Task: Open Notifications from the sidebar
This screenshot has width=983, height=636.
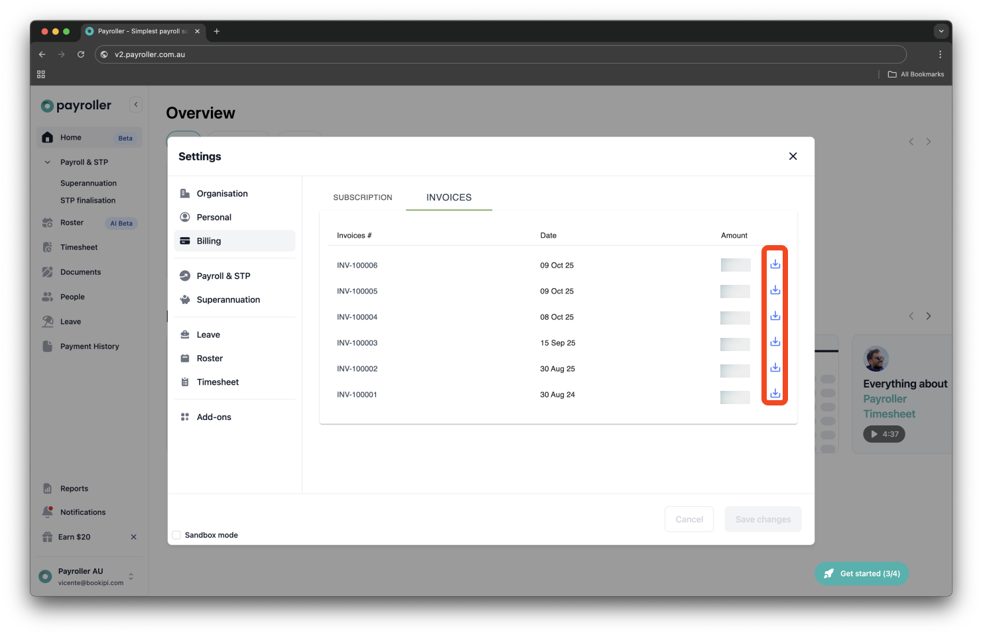Action: (x=82, y=511)
